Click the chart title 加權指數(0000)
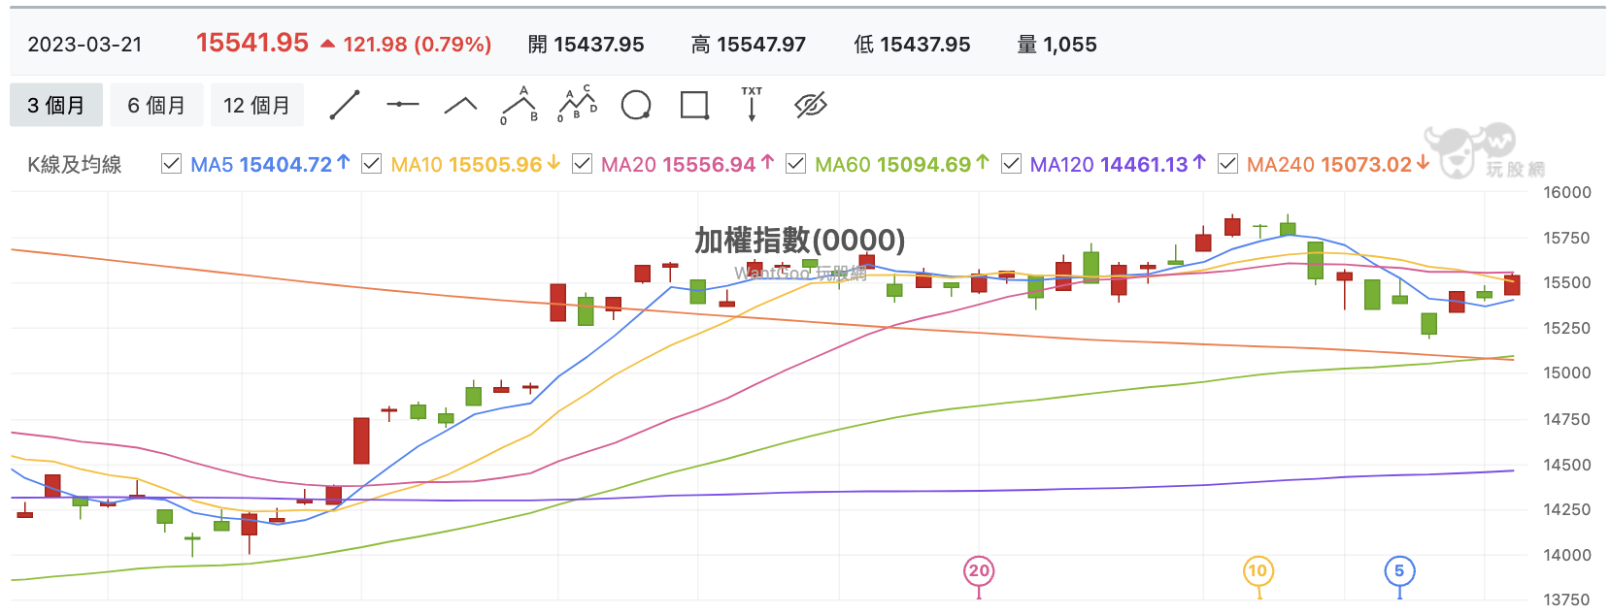Viewport: 1610px width, 615px height. tap(800, 240)
